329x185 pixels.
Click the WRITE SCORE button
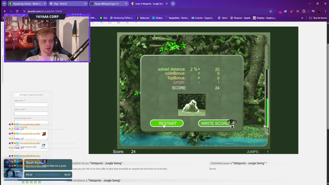coord(215,123)
